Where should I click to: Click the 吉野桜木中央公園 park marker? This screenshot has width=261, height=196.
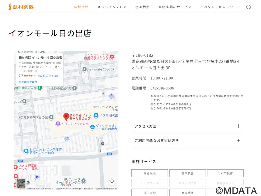tap(39, 88)
